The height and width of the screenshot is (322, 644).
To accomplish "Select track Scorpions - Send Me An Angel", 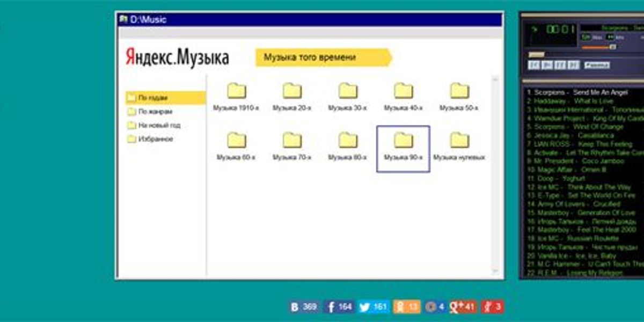I will click(577, 92).
